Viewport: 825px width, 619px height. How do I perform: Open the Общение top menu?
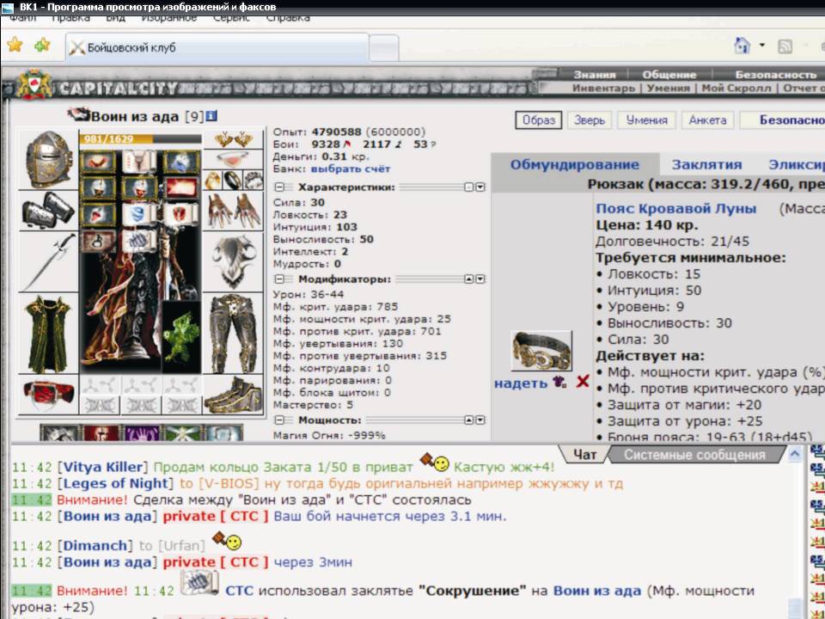tap(669, 75)
